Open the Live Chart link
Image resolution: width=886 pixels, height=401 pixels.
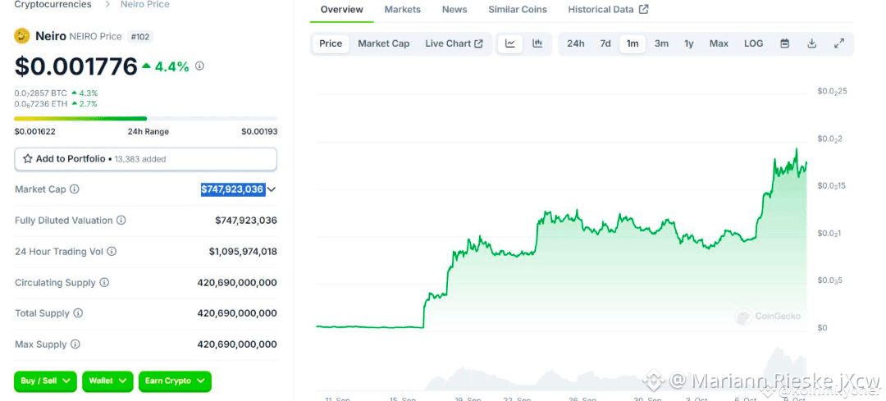[x=454, y=43]
